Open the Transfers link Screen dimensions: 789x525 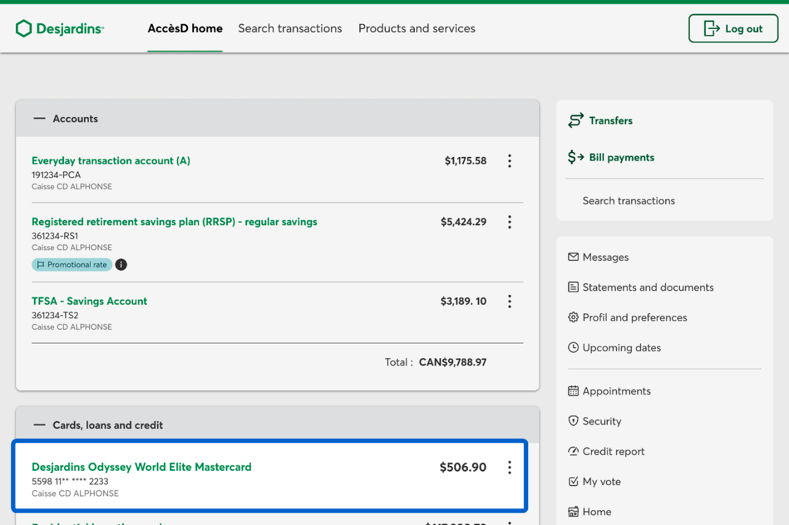tap(611, 121)
